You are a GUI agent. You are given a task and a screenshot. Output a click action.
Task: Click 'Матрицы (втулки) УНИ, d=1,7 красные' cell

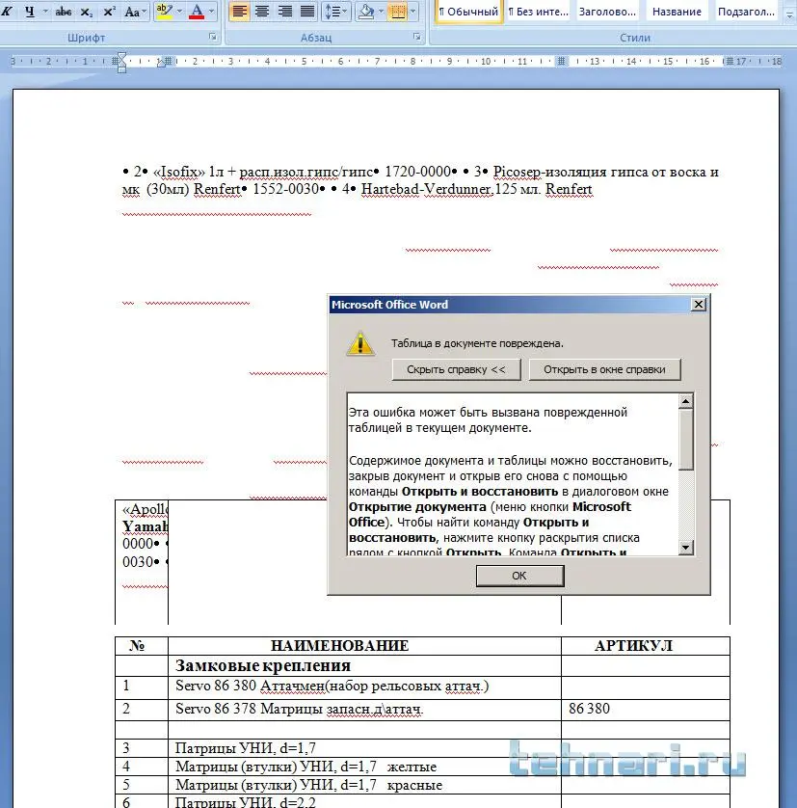pyautogui.click(x=364, y=785)
